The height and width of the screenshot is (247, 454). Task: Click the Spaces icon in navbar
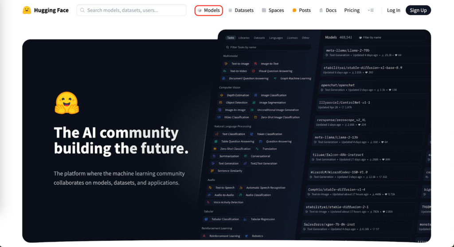click(264, 10)
